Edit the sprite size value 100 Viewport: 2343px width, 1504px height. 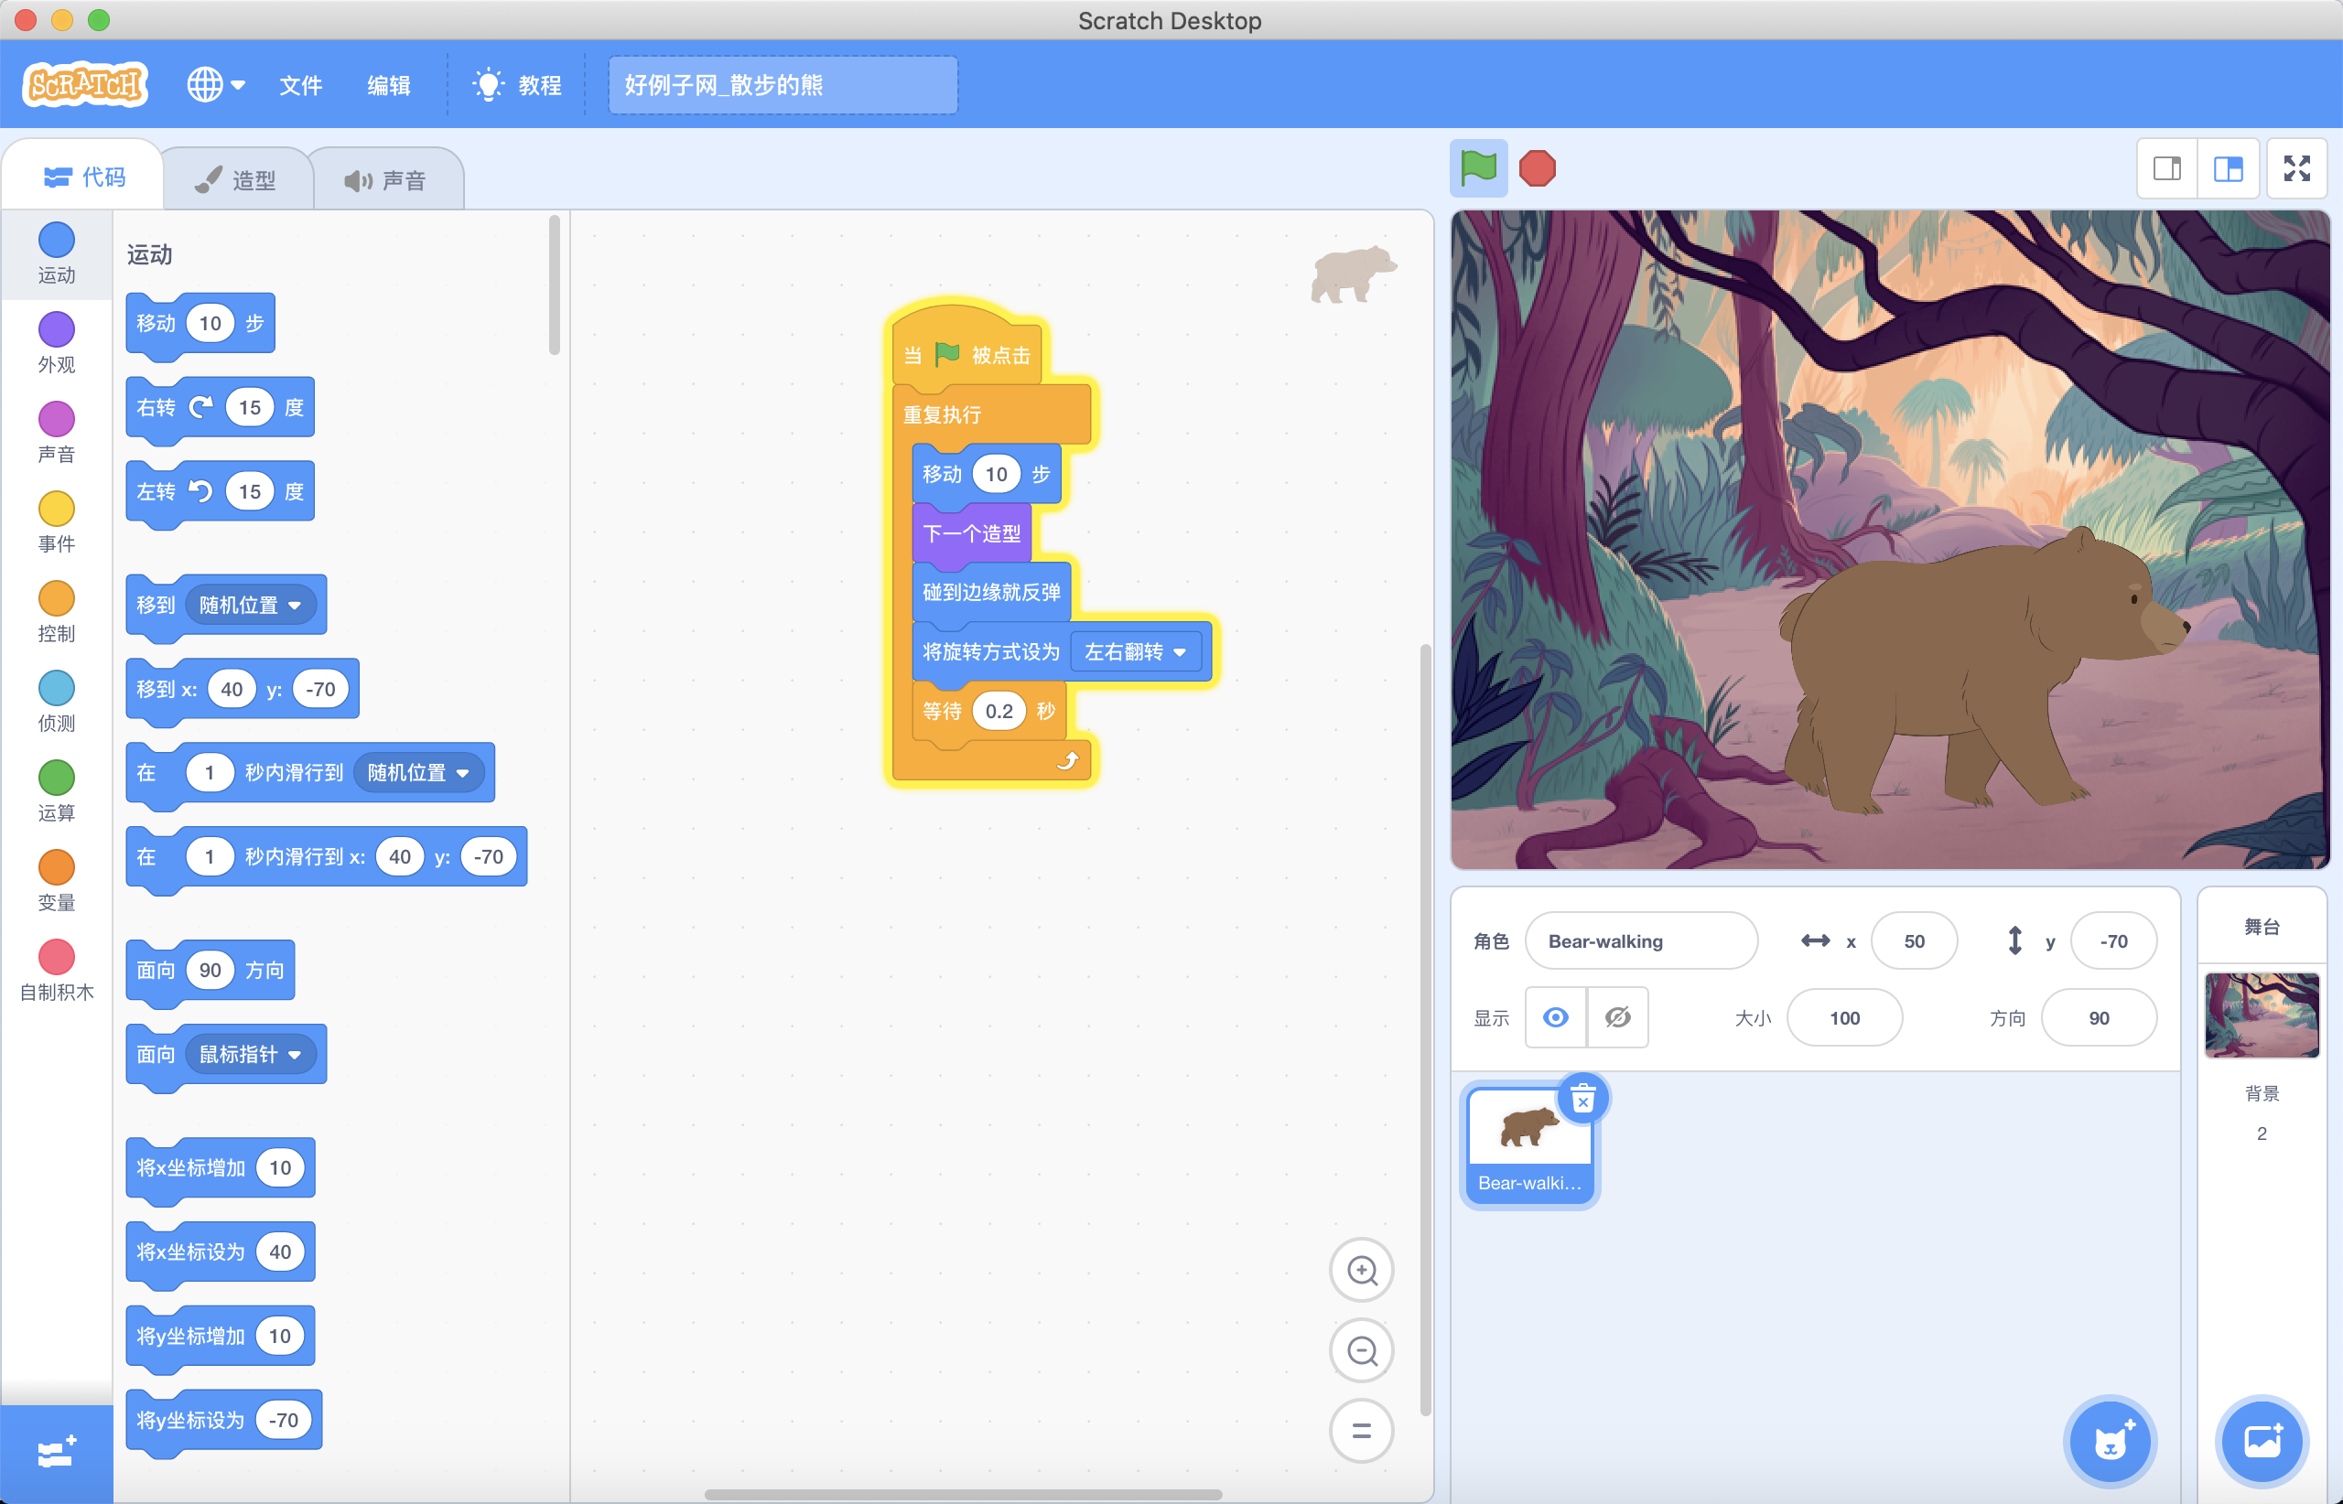(x=1843, y=1017)
